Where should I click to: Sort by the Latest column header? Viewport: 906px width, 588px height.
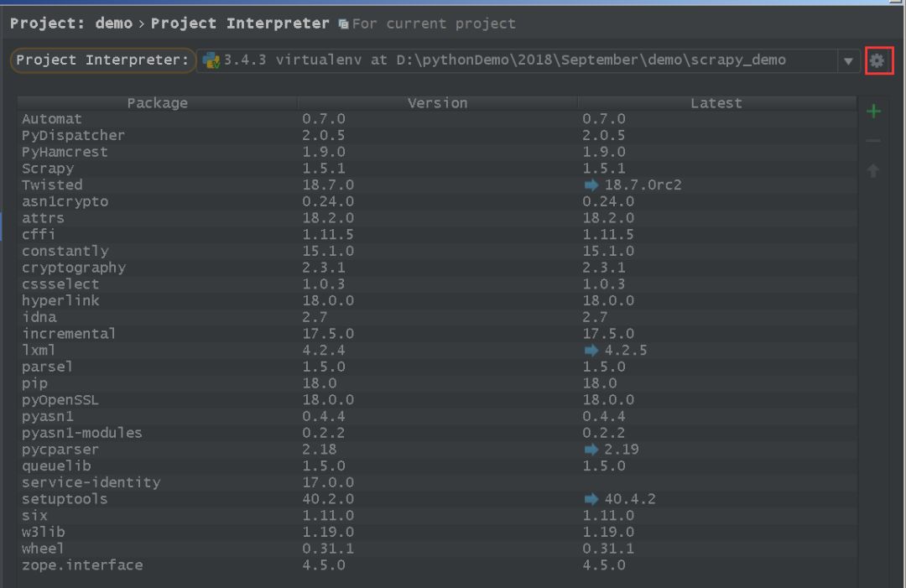click(716, 103)
